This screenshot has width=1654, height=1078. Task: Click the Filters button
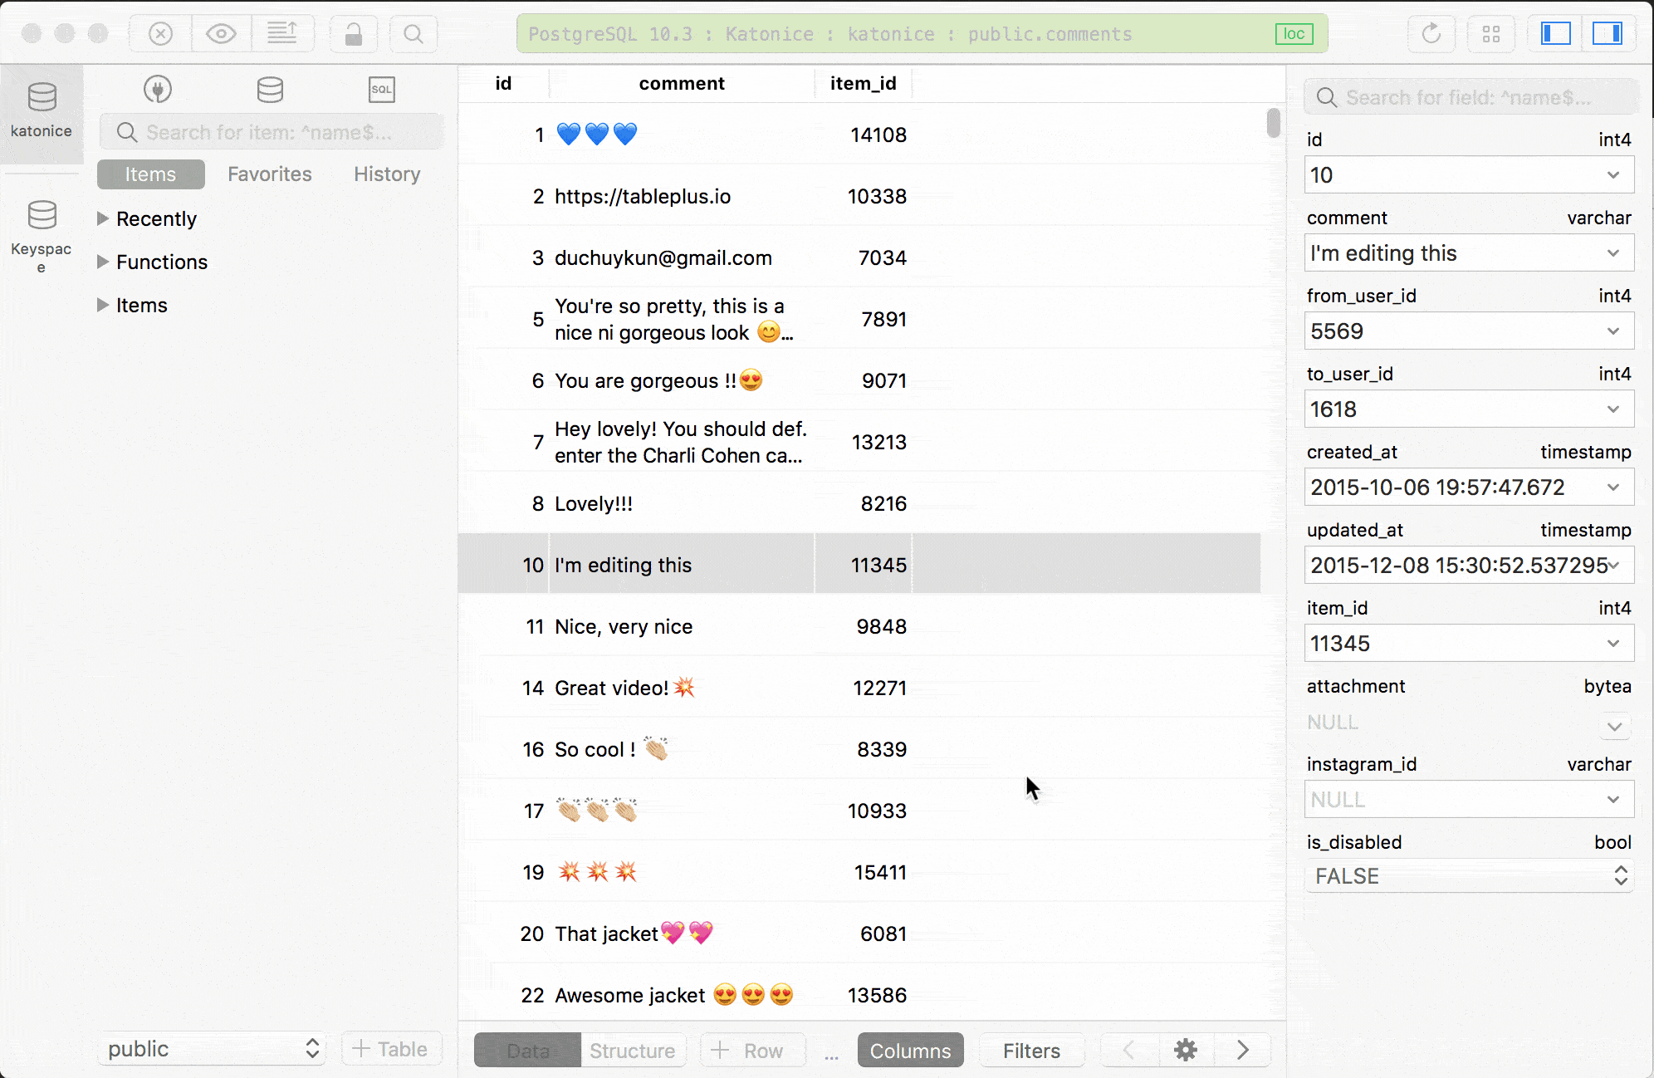coord(1031,1051)
